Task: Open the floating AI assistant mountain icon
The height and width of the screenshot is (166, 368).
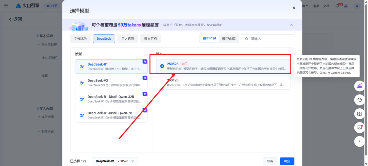Action: click(359, 86)
